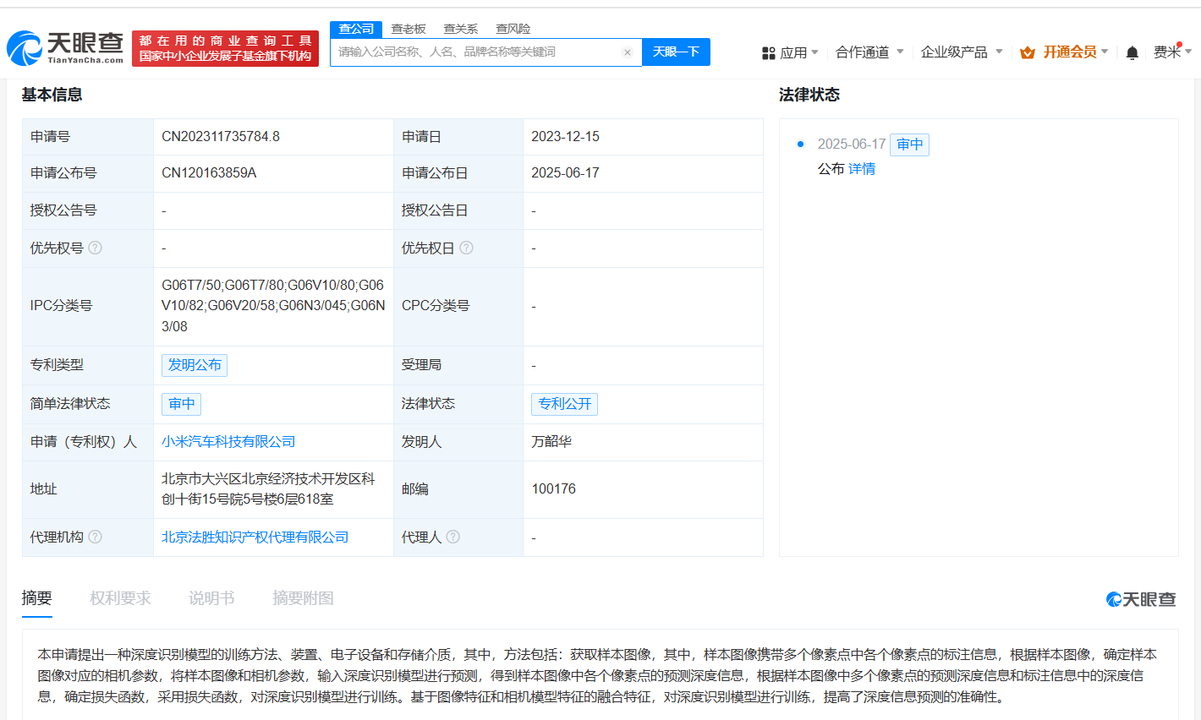Click the help icon next to 优先权号

96,248
